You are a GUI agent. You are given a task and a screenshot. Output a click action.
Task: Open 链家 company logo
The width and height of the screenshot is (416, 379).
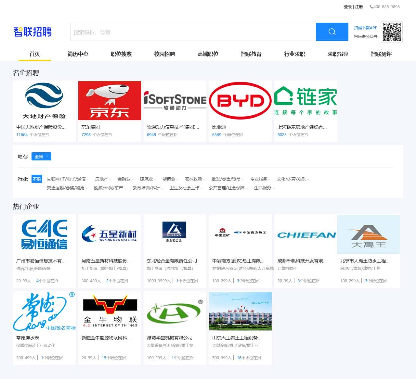[305, 101]
